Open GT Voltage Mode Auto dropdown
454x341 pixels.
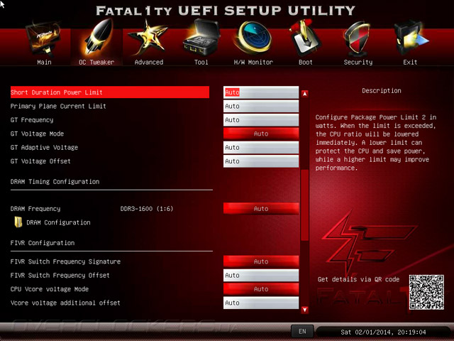[261, 134]
